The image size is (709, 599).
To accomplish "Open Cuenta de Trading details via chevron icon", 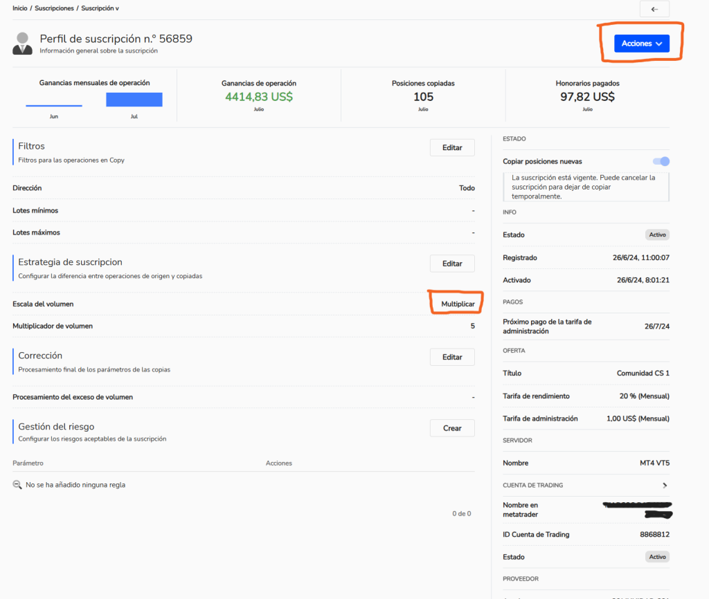I will pyautogui.click(x=665, y=485).
